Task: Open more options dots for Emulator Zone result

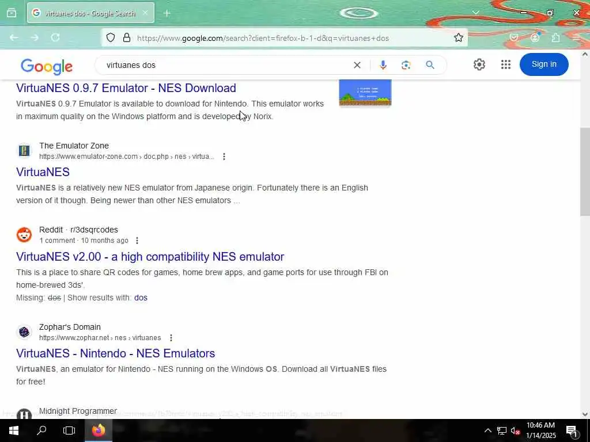Action: click(224, 157)
